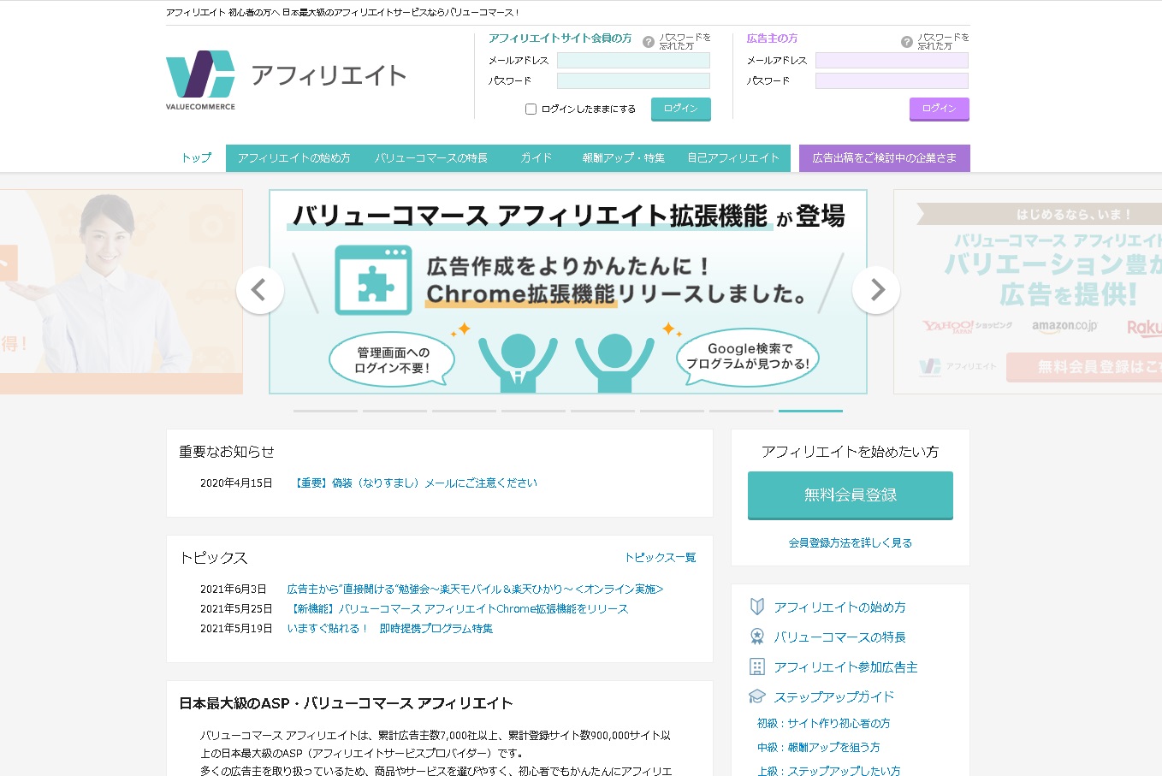The width and height of the screenshot is (1162, 776).
Task: Click affiliate member password help question icon
Action: (x=649, y=42)
